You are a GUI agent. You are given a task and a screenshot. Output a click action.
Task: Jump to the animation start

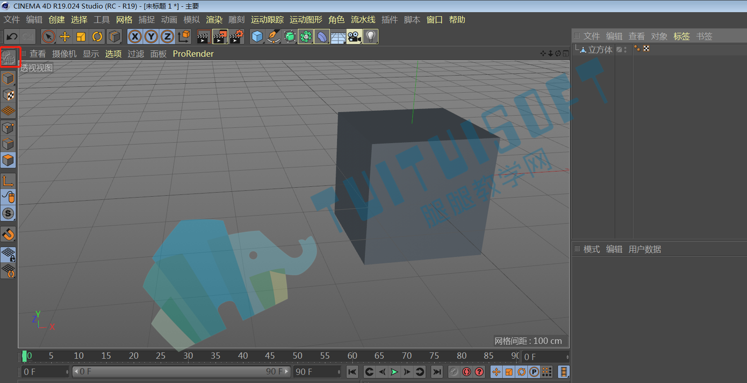tap(352, 372)
